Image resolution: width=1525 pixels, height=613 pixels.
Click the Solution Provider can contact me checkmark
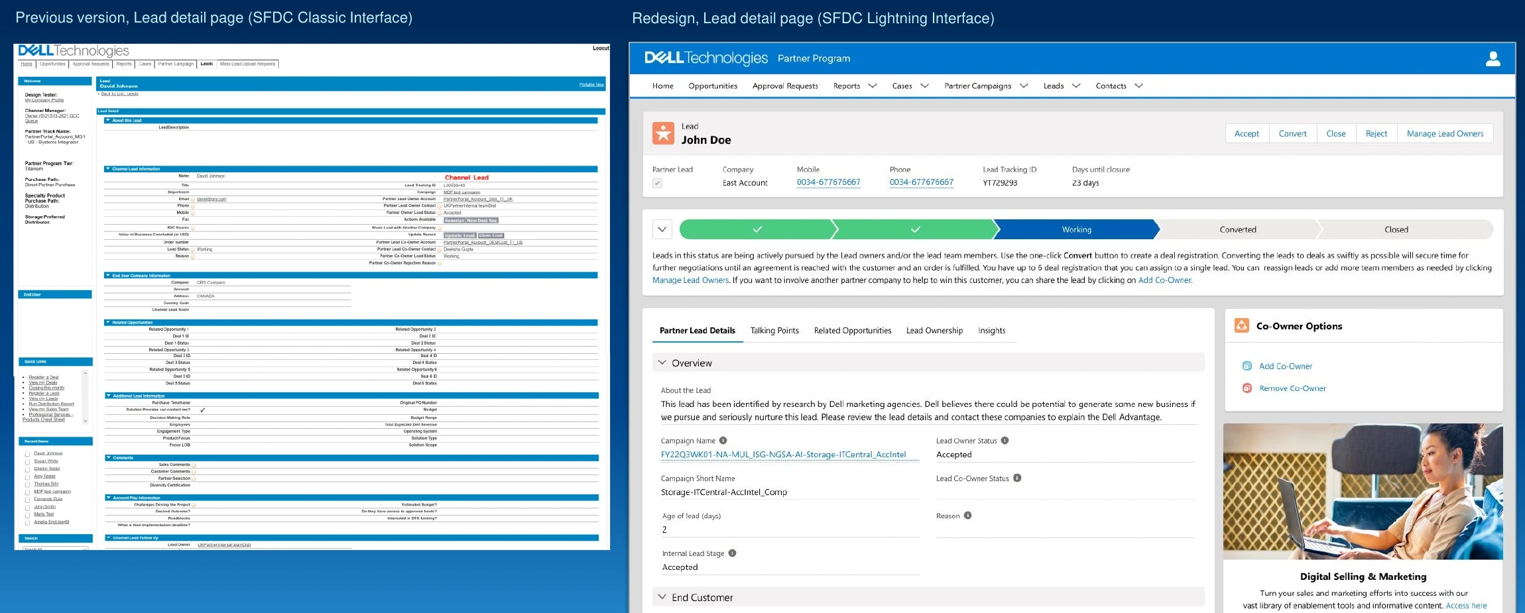[203, 410]
